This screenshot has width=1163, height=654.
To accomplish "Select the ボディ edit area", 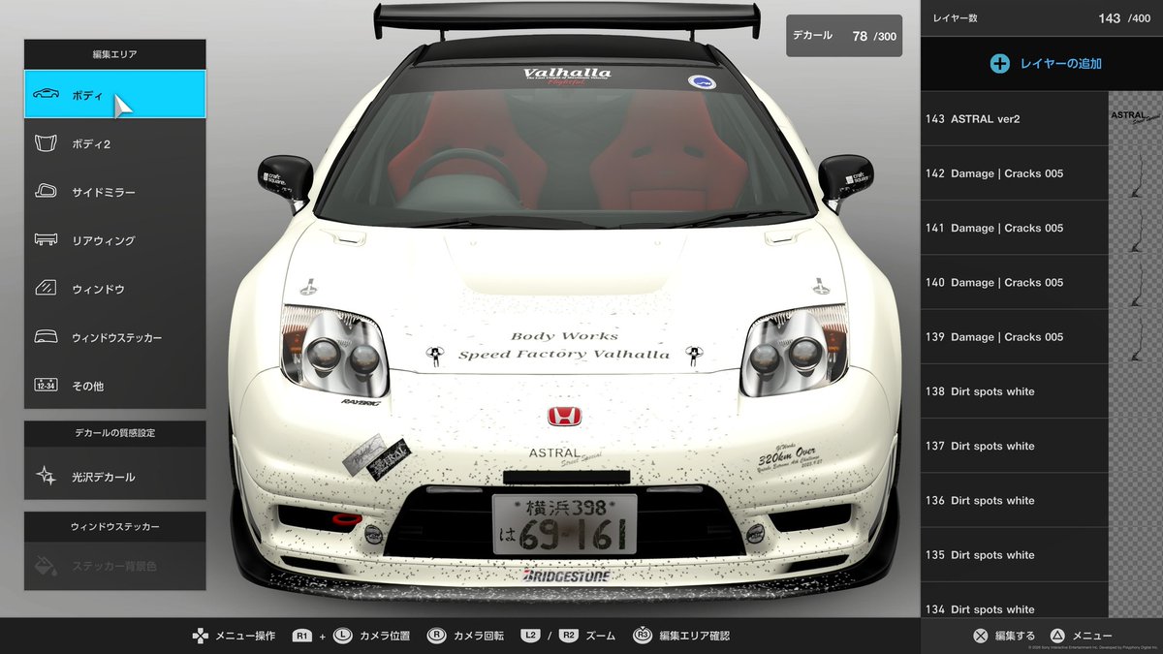I will [x=114, y=94].
